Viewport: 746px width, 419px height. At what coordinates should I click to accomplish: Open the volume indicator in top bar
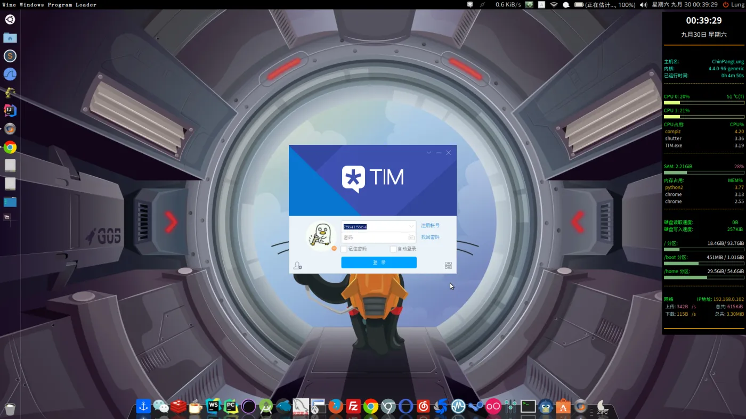point(643,5)
